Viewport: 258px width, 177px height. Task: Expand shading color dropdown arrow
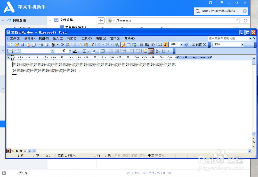coord(97,51)
